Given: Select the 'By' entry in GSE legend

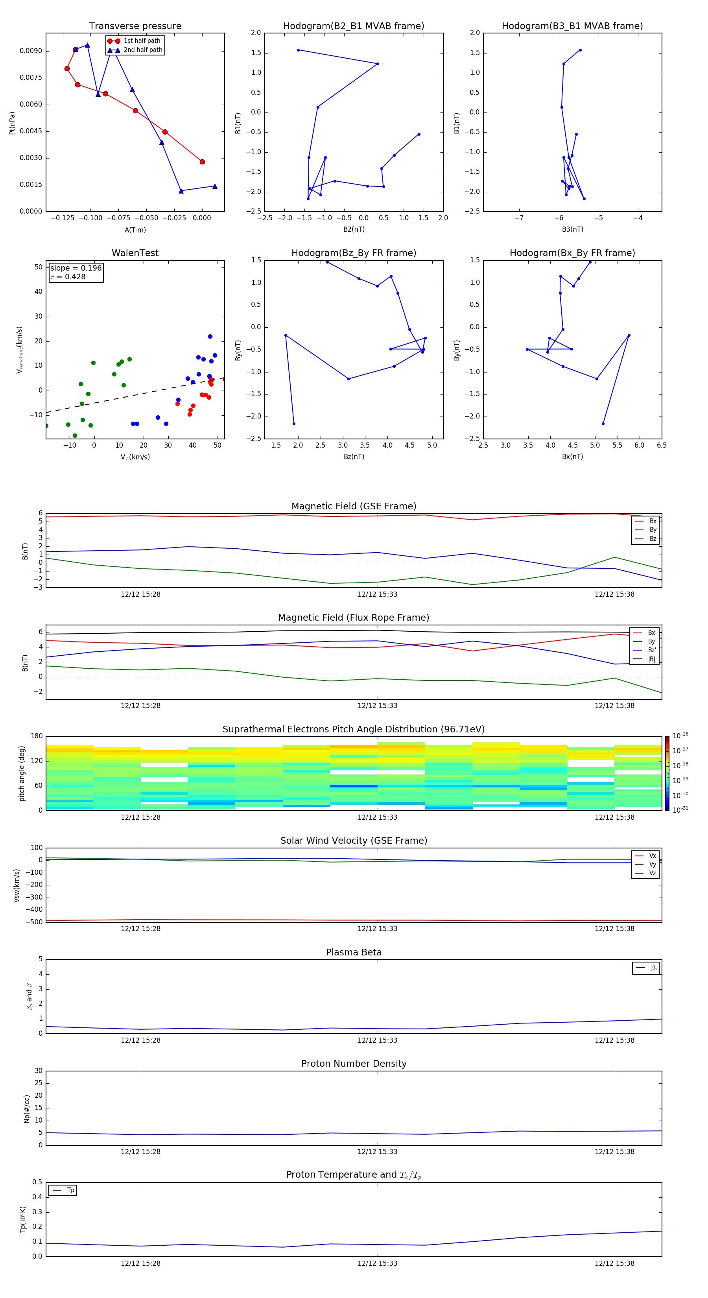Looking at the screenshot, I should click(x=645, y=529).
